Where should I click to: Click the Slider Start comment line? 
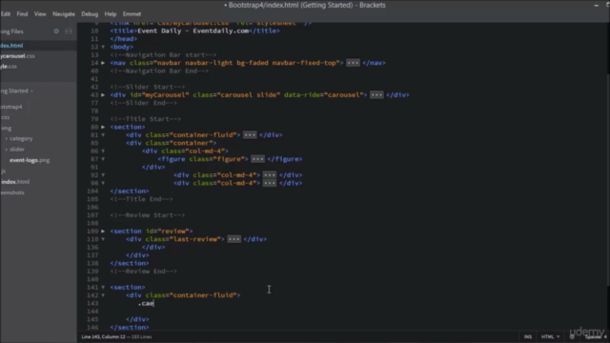point(148,87)
